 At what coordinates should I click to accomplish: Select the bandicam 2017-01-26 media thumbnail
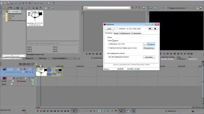point(35,18)
